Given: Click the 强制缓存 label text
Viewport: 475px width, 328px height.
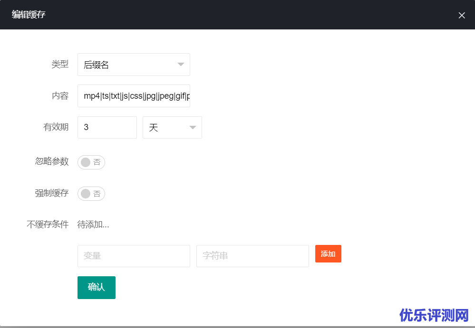Looking at the screenshot, I should [52, 193].
